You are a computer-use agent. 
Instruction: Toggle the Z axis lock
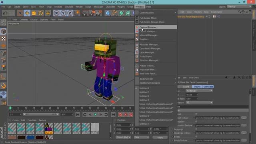coord(70,13)
